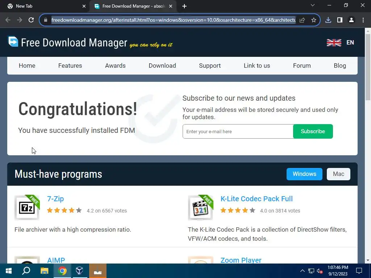Open the Windows Start menu
This screenshot has height=278, width=371.
coord(9,271)
